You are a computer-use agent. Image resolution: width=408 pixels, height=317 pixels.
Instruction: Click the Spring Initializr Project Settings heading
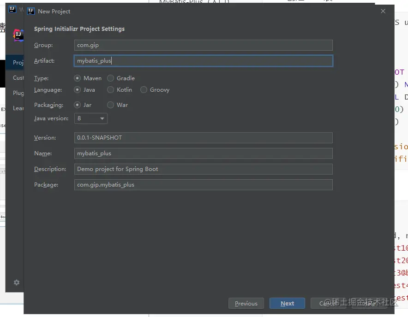79,29
